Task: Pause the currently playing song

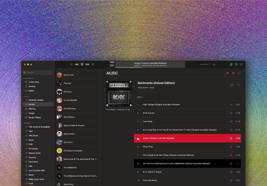Action: [x=82, y=64]
